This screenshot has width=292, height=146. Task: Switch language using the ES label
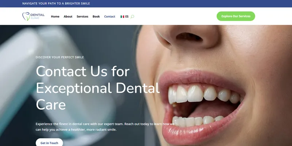[x=127, y=16]
